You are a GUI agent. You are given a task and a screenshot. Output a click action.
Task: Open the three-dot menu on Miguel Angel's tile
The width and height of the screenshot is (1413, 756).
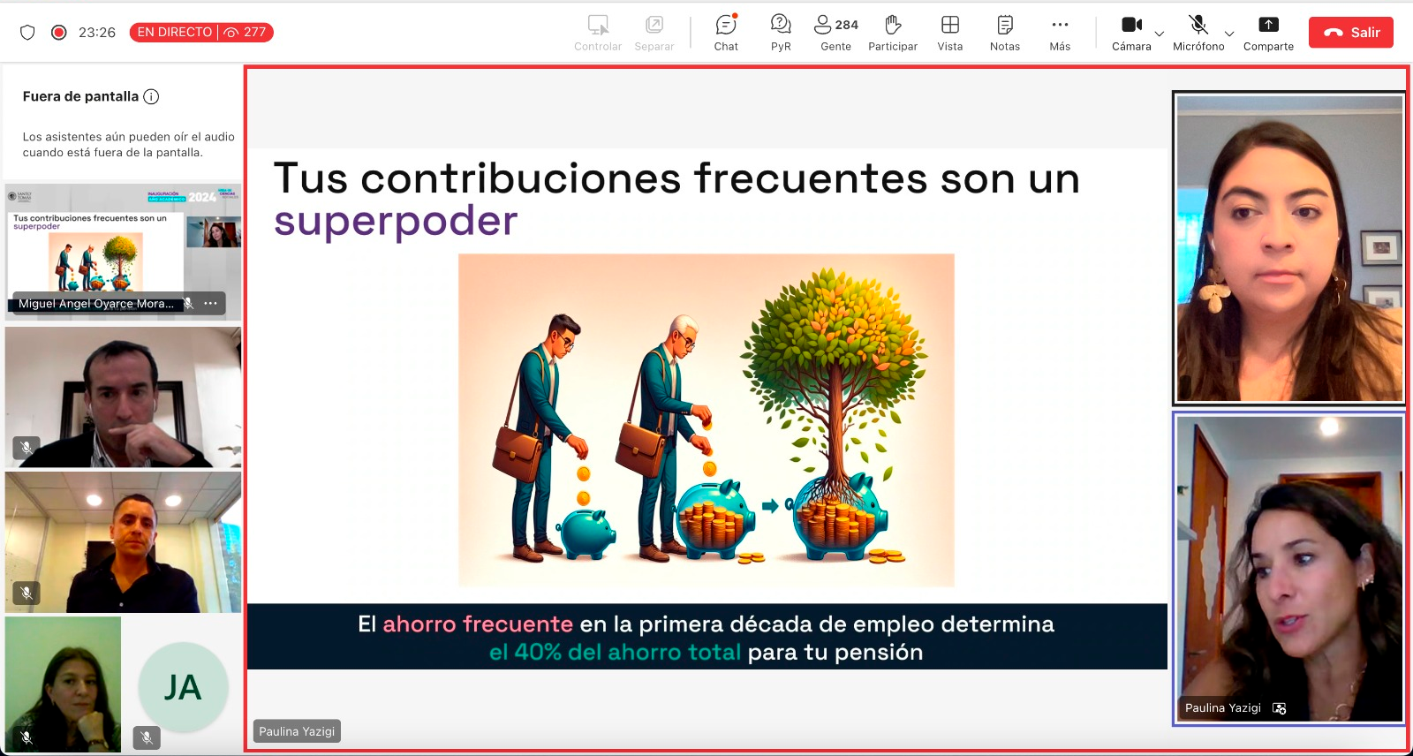point(211,304)
